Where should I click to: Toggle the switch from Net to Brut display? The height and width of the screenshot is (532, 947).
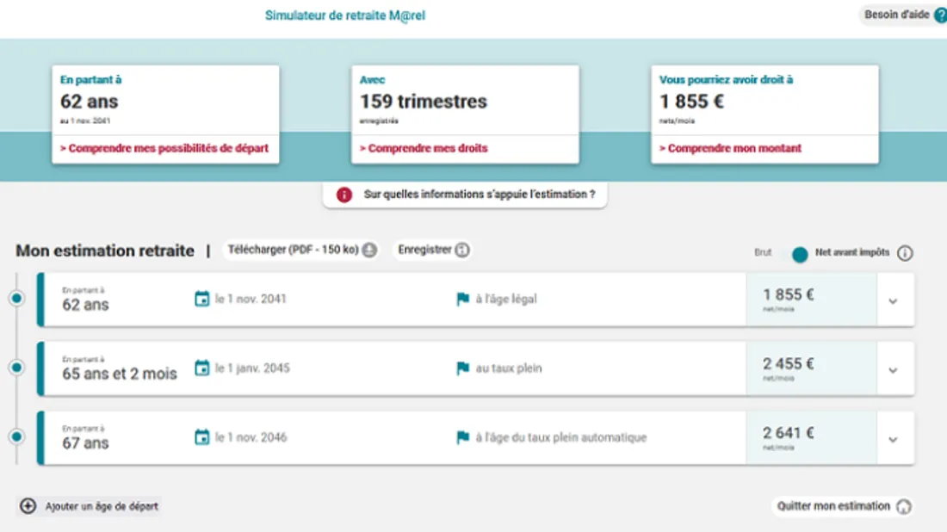[x=798, y=254]
